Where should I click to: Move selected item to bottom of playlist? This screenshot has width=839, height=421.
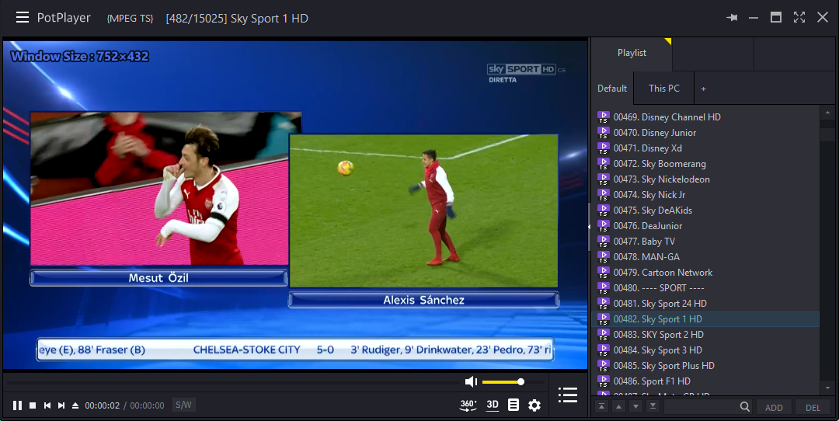point(653,406)
